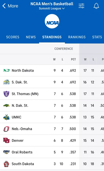The width and height of the screenshot is (104, 171).
Task: Tap the Denver DU logo
Action: click(6, 141)
